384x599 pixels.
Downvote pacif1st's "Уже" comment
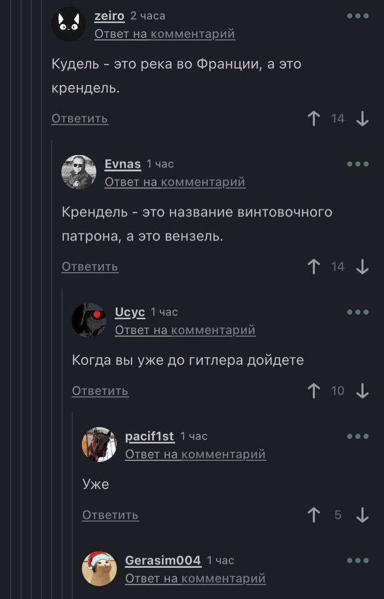click(362, 515)
